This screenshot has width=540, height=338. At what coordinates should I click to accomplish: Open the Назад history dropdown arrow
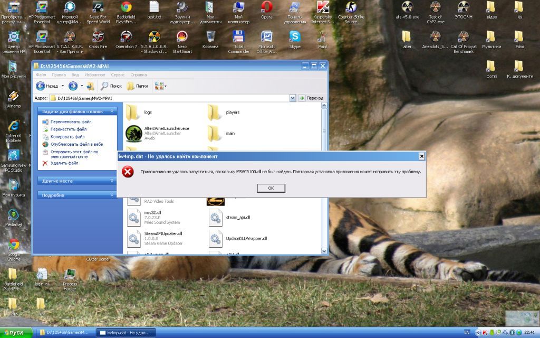coord(63,86)
